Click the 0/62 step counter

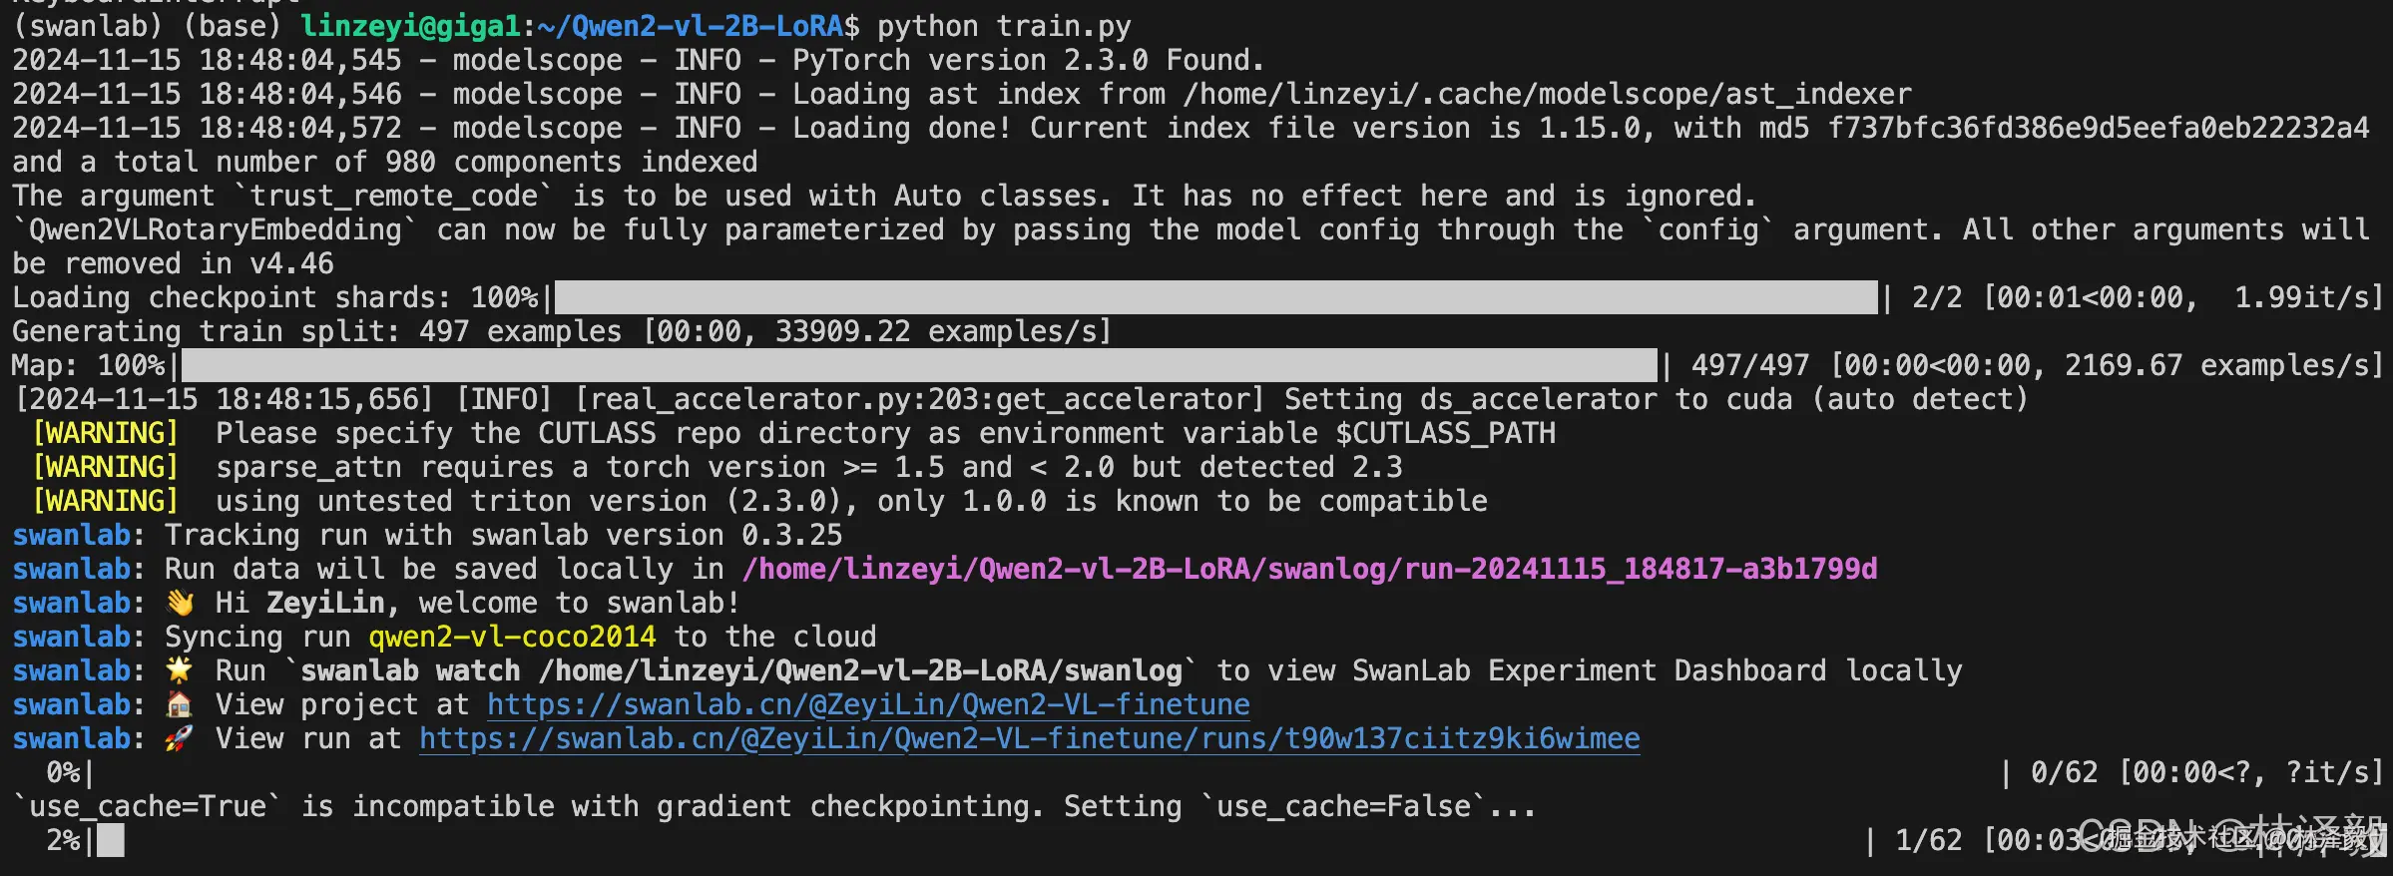[2064, 772]
